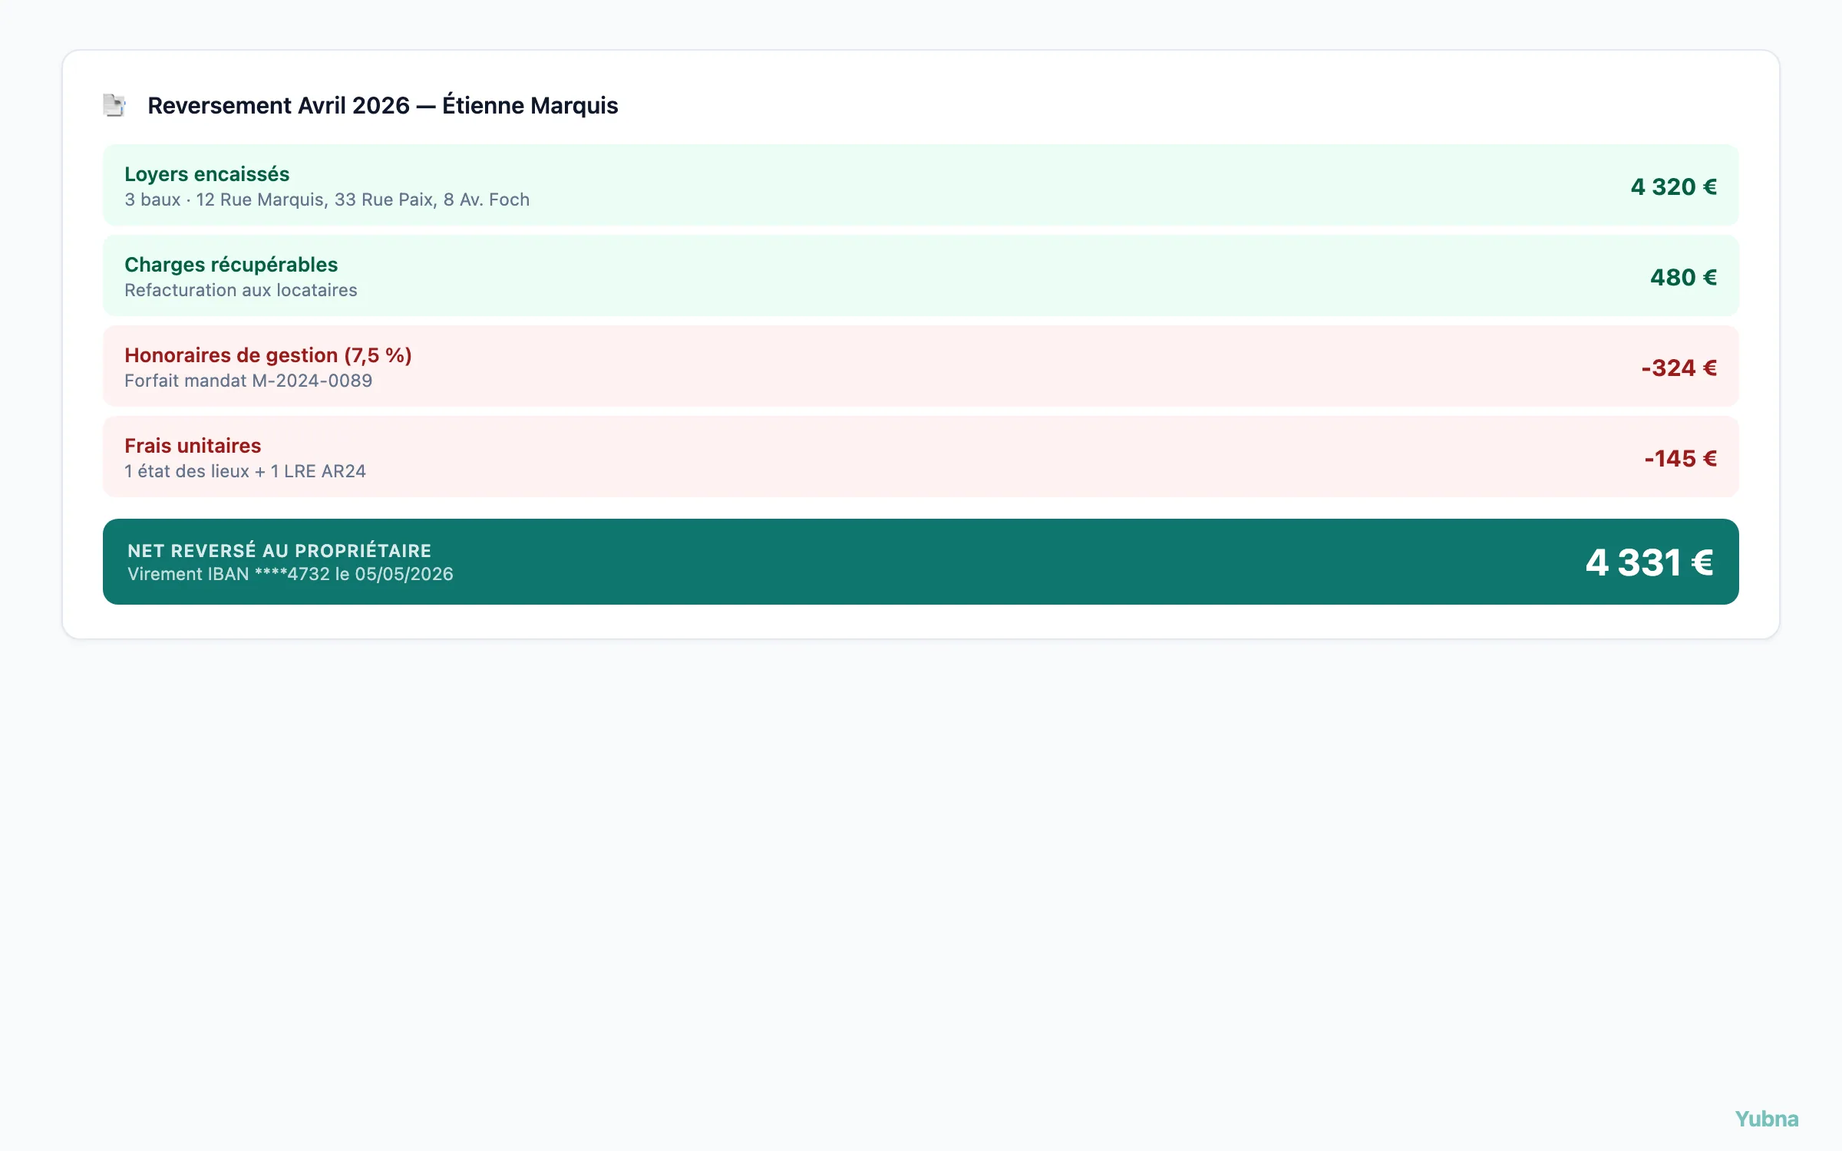Click the Yubna brand logo

tap(1767, 1119)
